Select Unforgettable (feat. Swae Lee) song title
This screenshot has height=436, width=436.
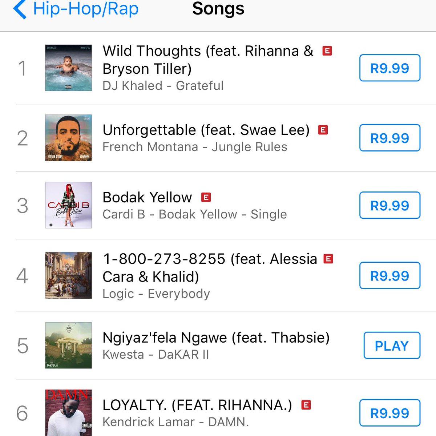[x=206, y=130]
